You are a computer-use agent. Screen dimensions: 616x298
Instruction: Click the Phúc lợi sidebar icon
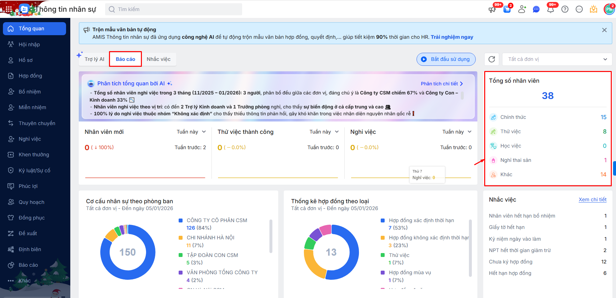tap(11, 186)
